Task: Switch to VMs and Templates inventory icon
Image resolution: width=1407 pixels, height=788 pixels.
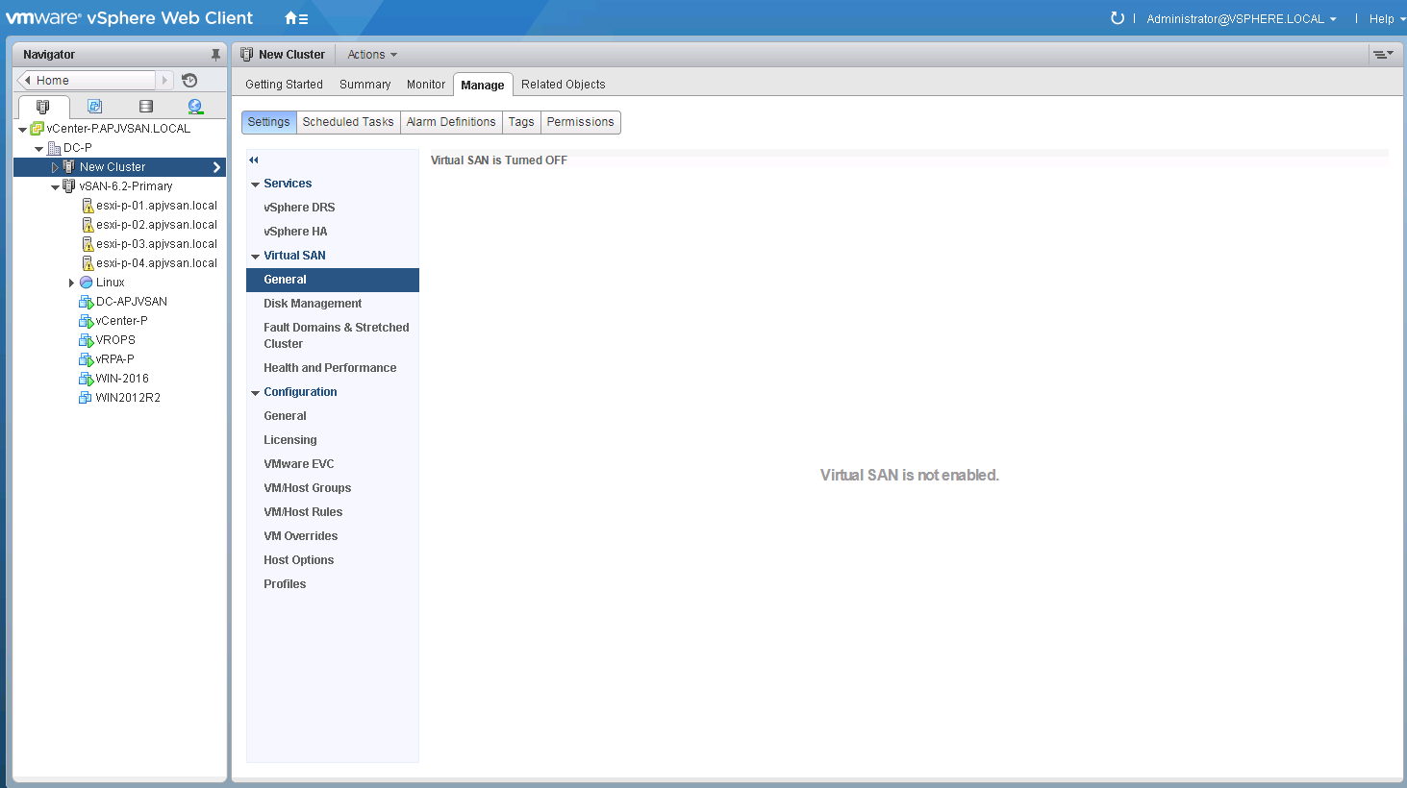Action: coord(94,107)
